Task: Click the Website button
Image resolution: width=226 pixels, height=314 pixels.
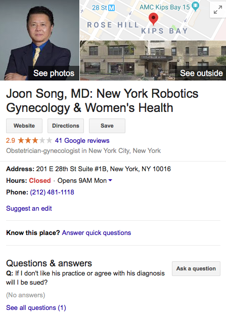Action: click(24, 126)
